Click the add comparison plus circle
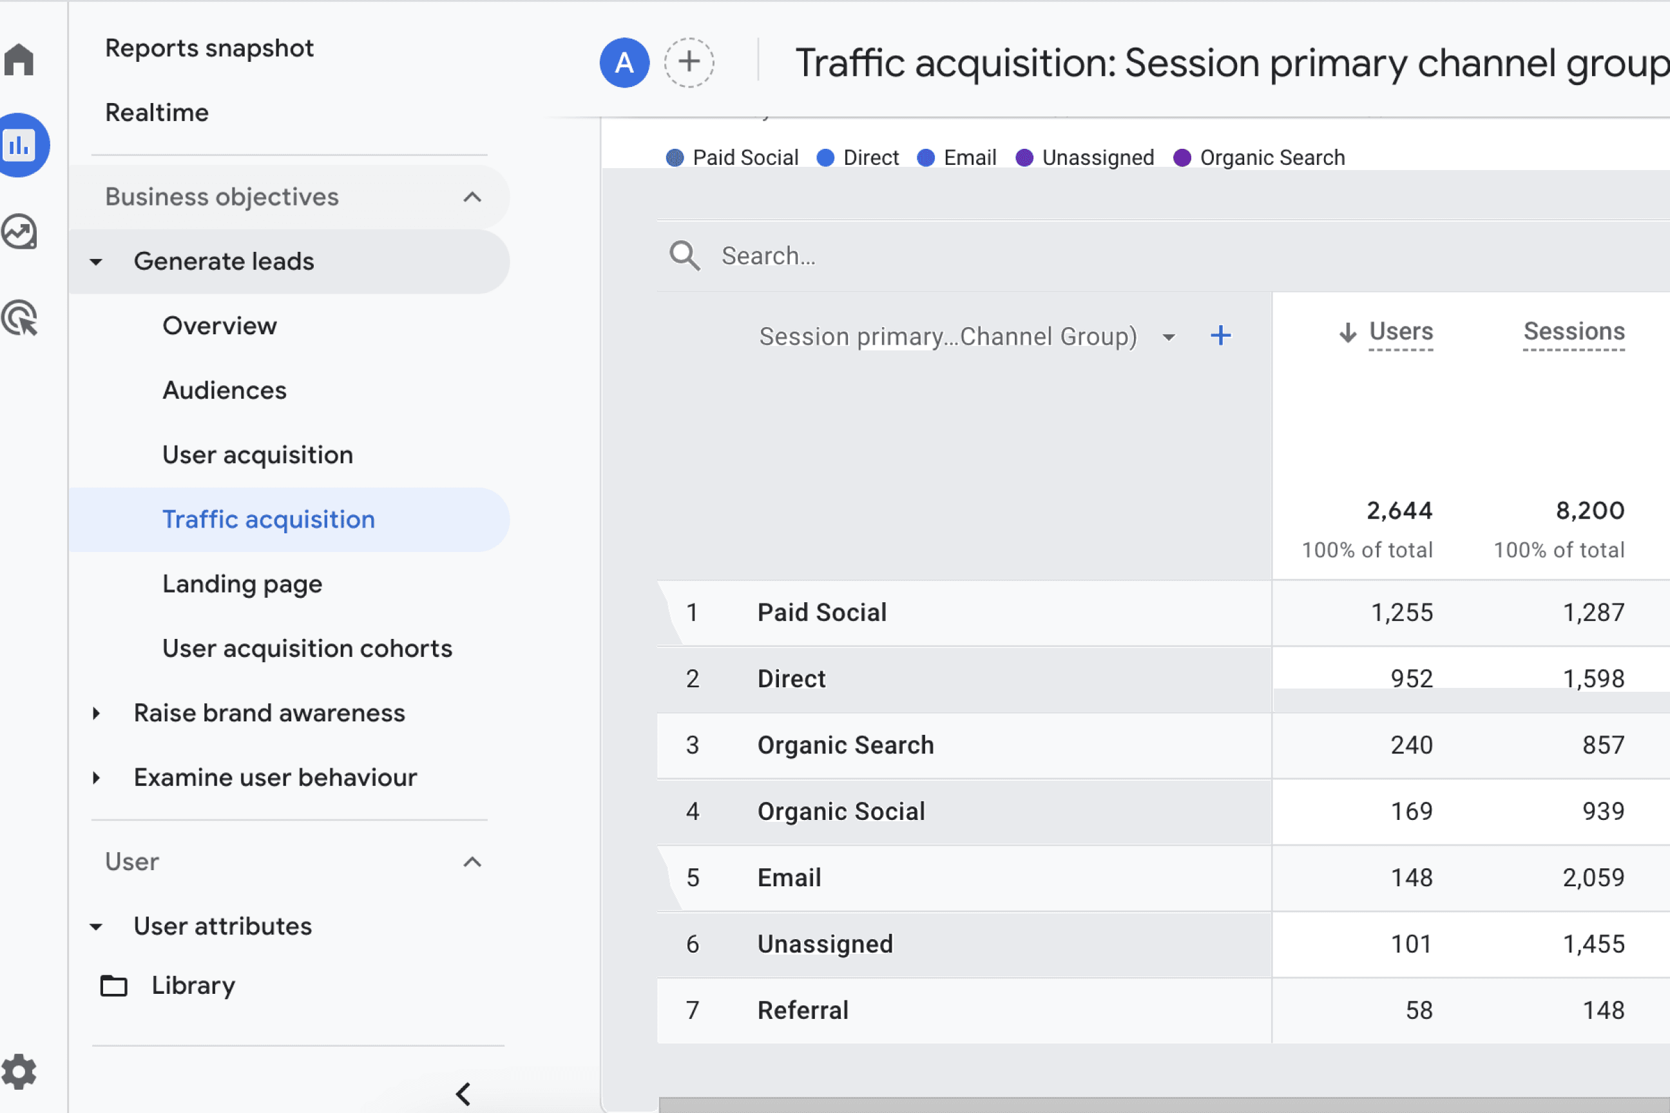This screenshot has width=1670, height=1113. [688, 62]
